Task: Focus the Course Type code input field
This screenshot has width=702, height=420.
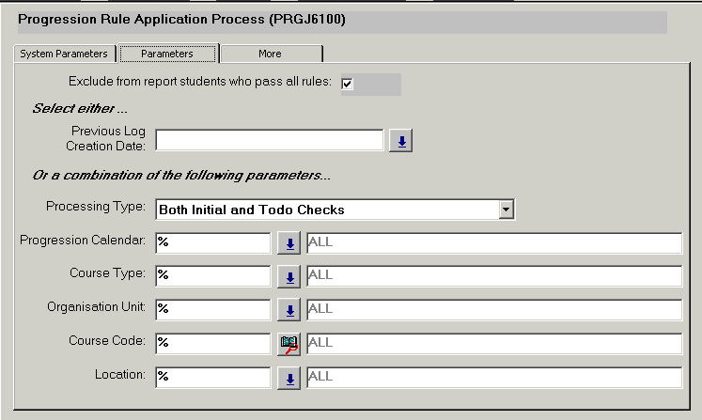Action: tap(213, 276)
